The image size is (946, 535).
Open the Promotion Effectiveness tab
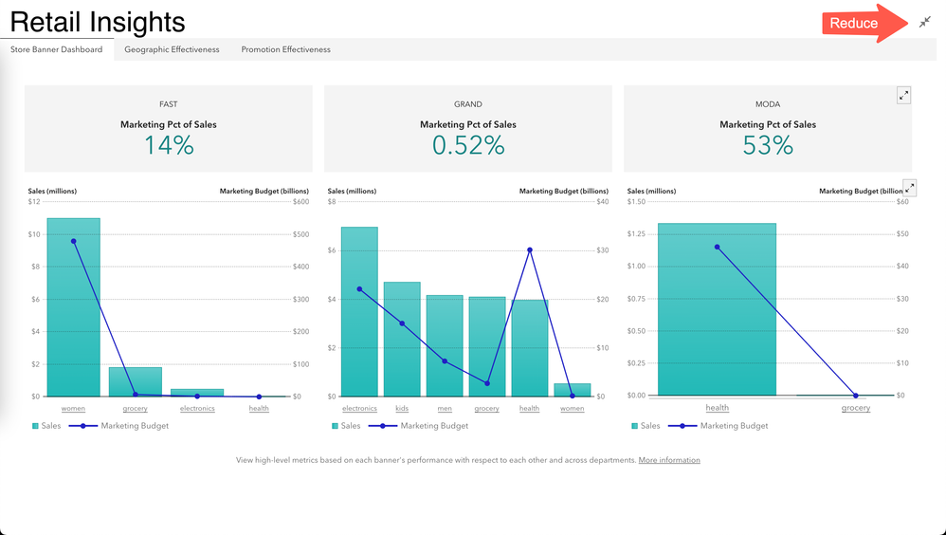285,49
